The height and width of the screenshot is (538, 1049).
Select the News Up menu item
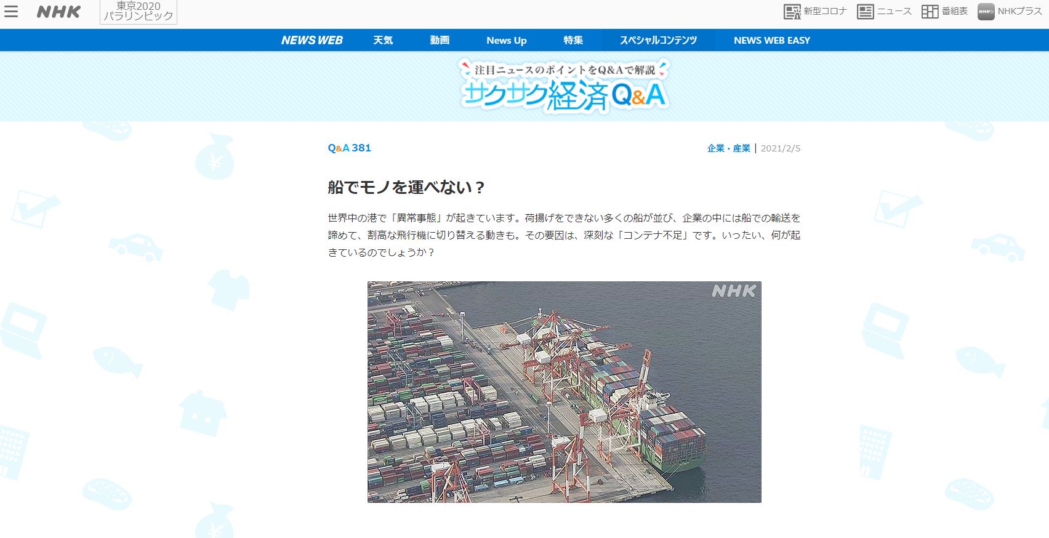(x=507, y=40)
